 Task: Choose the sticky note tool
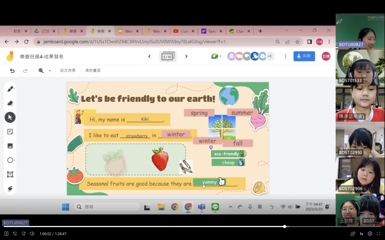(10, 132)
